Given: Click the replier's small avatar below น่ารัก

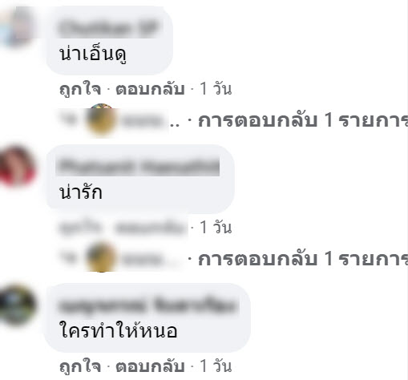Looking at the screenshot, I should click(x=101, y=257).
